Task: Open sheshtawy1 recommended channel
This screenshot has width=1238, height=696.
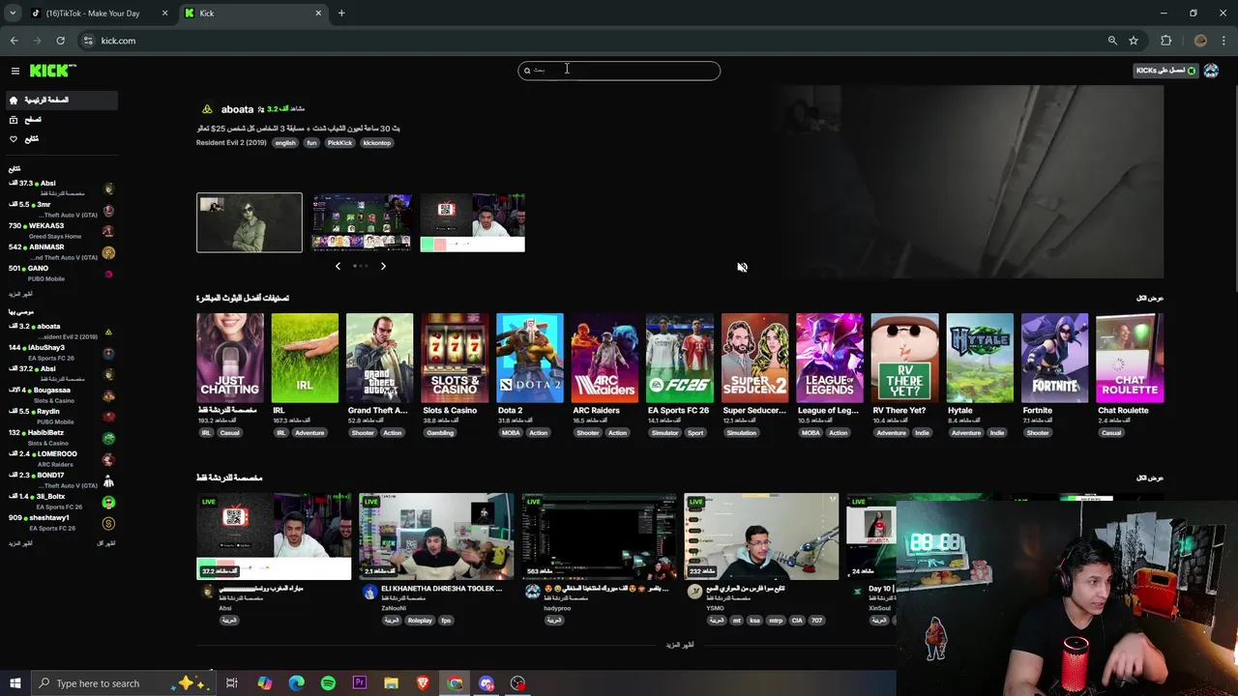Action: (60, 523)
